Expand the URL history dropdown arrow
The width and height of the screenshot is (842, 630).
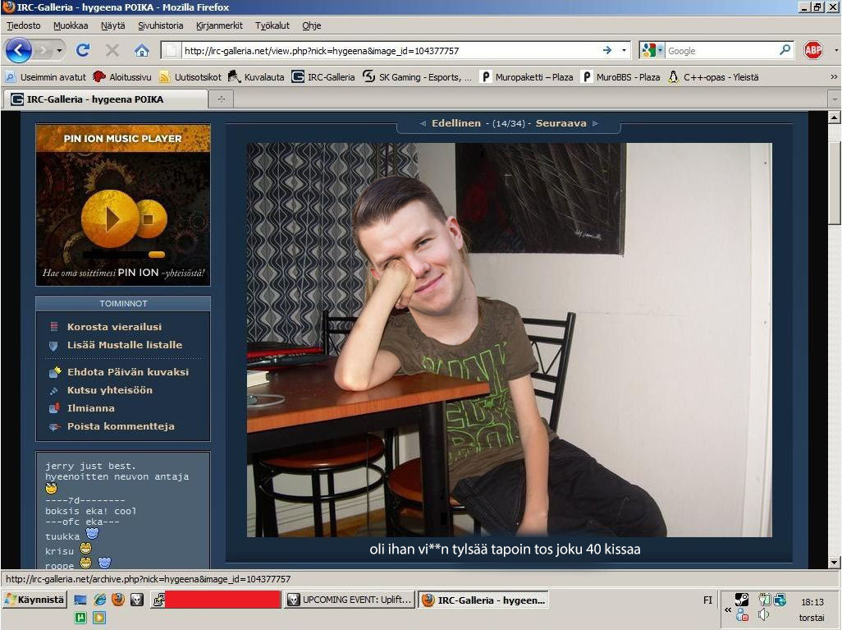(x=624, y=50)
